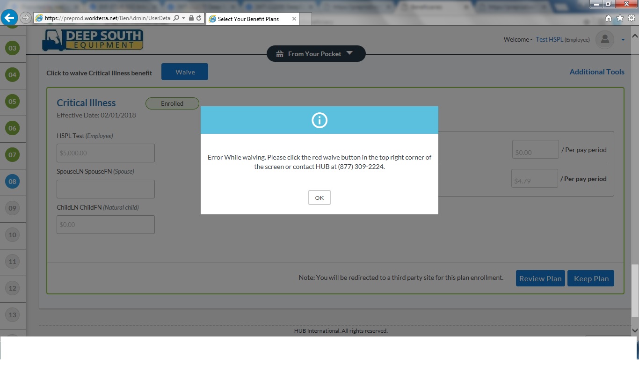This screenshot has width=639, height=380.
Task: Expand the From Your Pocket dropdown
Action: [x=316, y=54]
